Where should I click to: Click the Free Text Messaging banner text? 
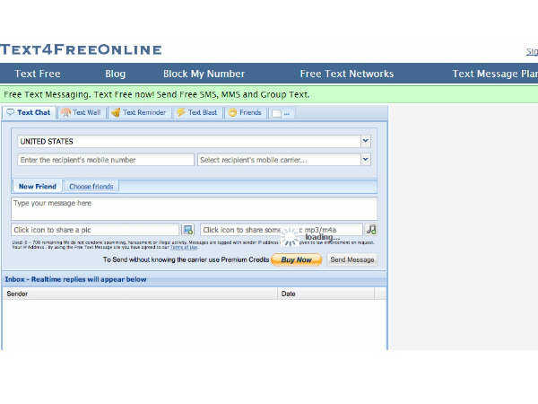pyautogui.click(x=157, y=94)
